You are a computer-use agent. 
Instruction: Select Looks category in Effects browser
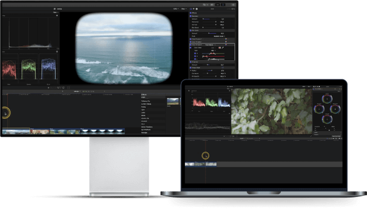coord(143,112)
